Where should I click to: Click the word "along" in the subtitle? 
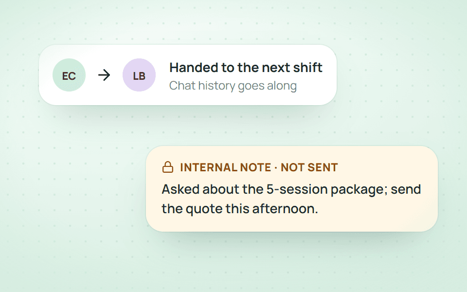pos(282,86)
